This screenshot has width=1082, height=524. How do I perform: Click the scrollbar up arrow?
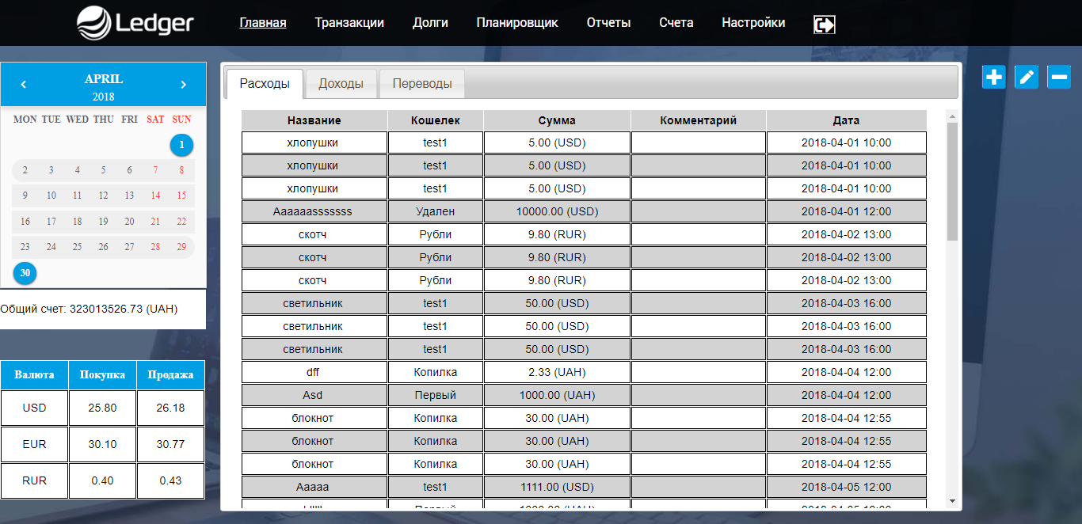pos(952,117)
